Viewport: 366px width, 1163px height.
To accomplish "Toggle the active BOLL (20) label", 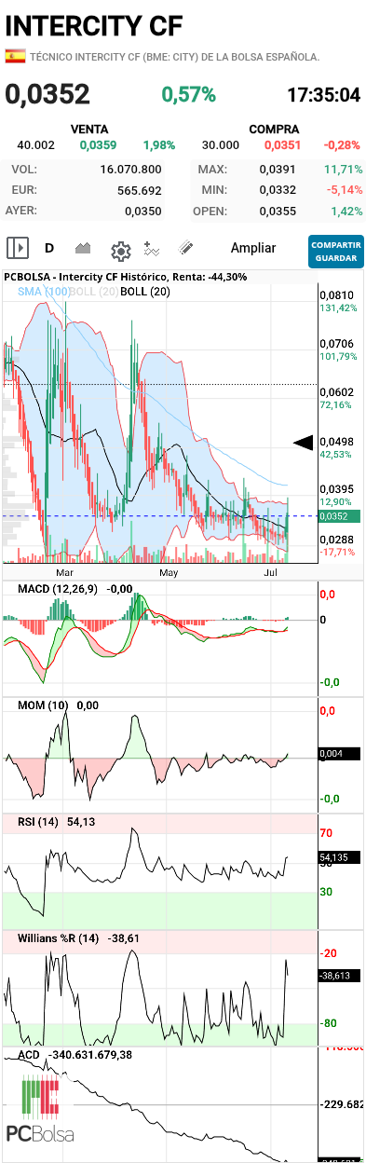I will (146, 292).
